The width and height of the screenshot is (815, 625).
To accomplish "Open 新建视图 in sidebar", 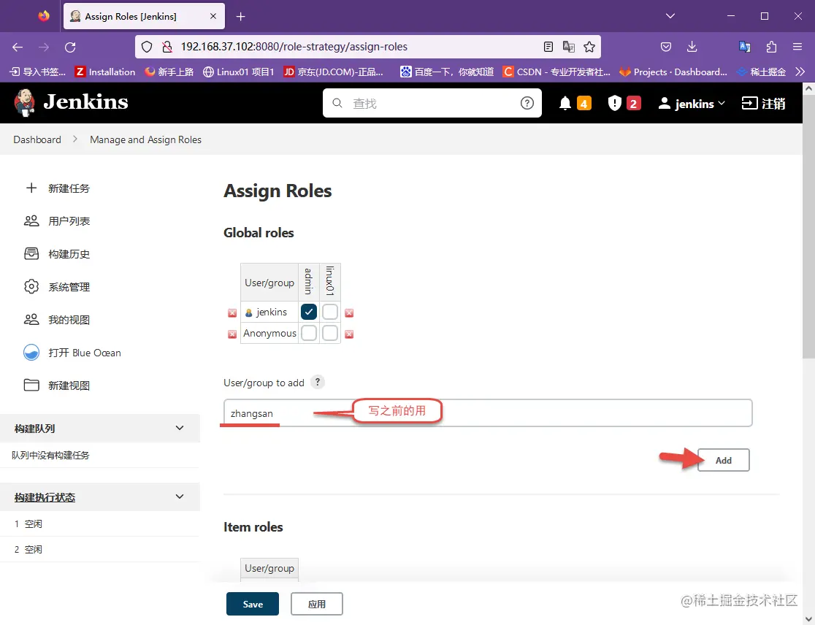I will (x=57, y=385).
